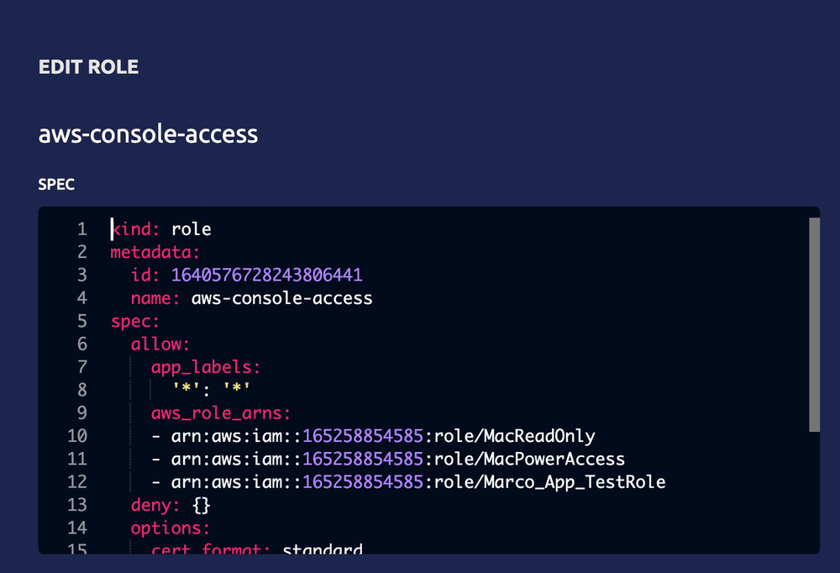
Task: Click the name: aws-console-access entry
Action: pyautogui.click(x=251, y=297)
